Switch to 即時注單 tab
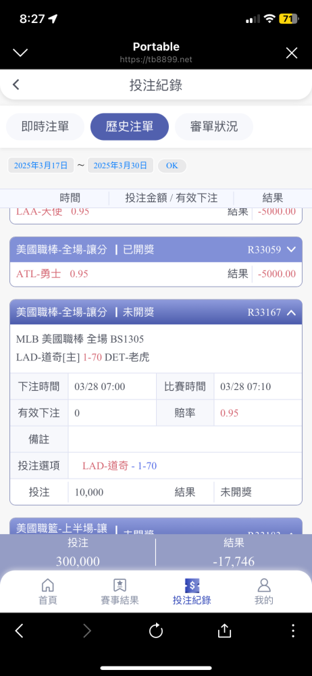This screenshot has height=676, width=312. (x=45, y=127)
